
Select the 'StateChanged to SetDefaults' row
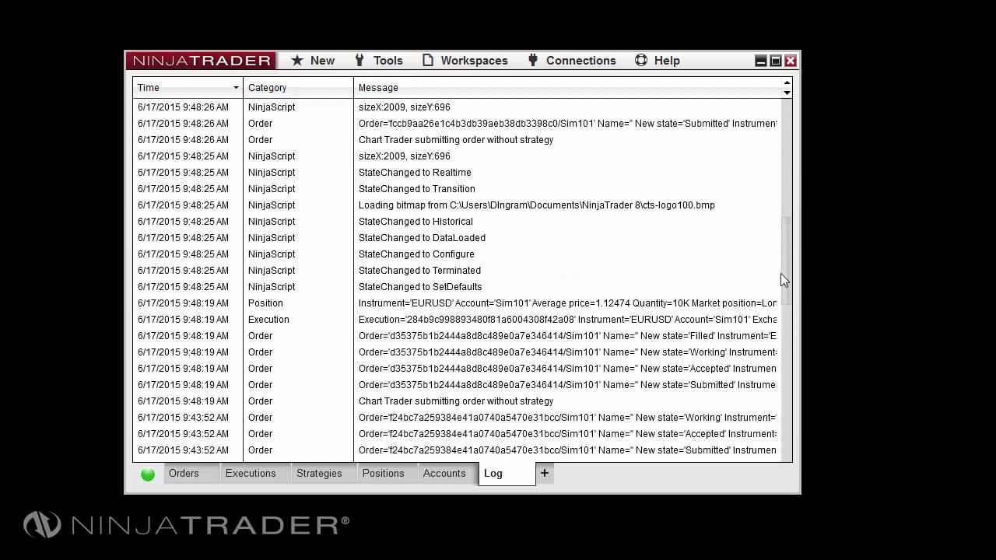point(458,287)
